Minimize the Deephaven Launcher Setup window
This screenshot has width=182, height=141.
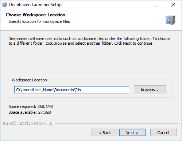click(140, 5)
